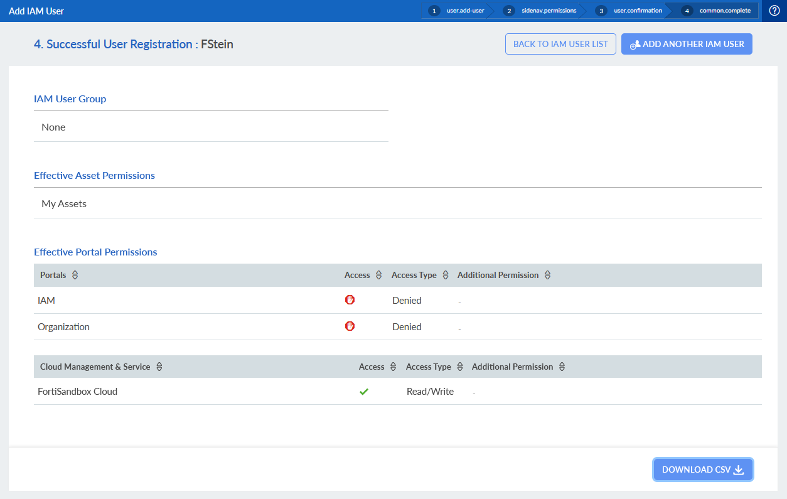Image resolution: width=787 pixels, height=499 pixels.
Task: Sort by Portals column arrows
Action: 75,275
